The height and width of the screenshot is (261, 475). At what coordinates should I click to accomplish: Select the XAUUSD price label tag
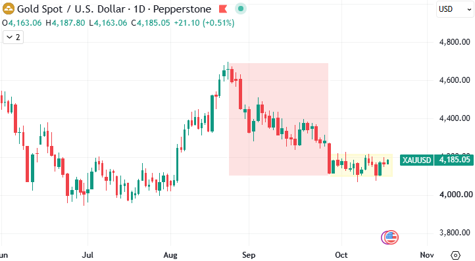point(417,160)
